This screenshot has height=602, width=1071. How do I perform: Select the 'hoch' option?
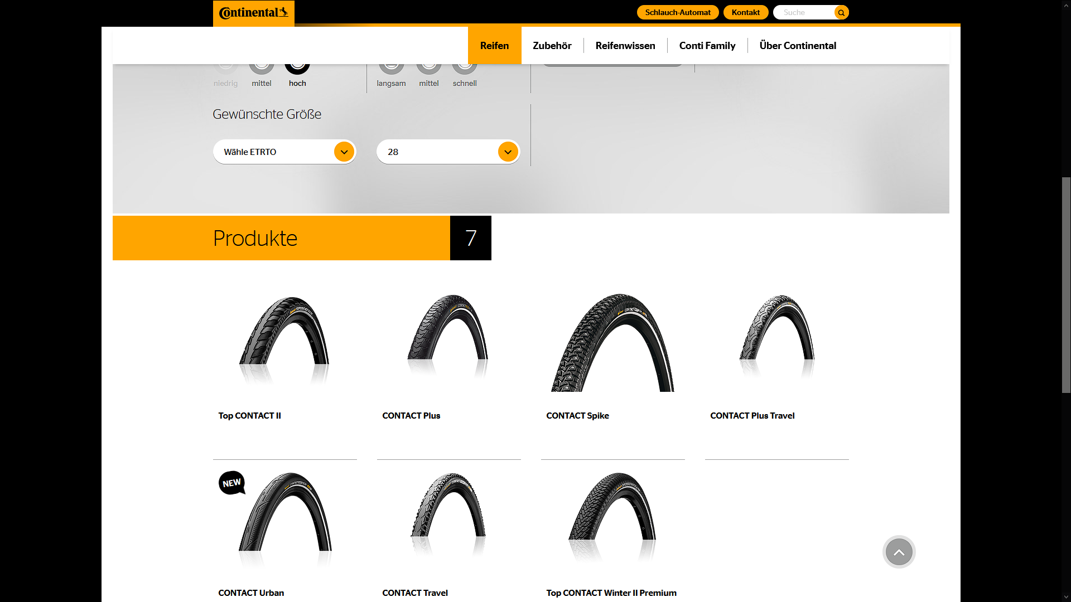pyautogui.click(x=297, y=75)
